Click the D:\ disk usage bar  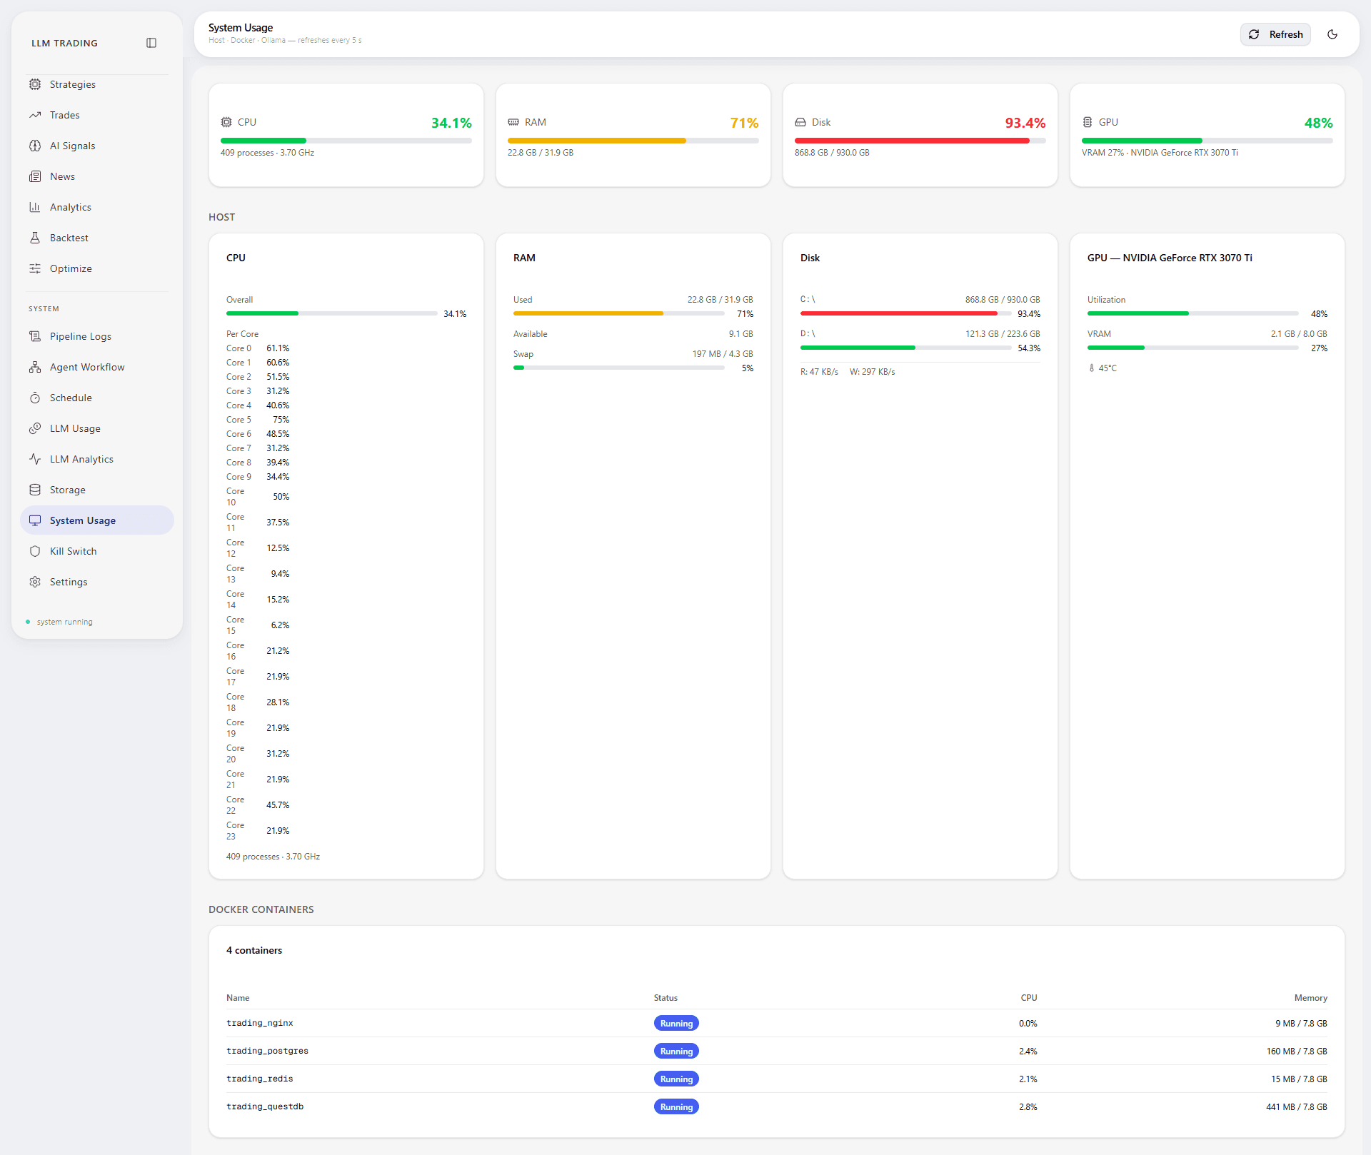906,348
